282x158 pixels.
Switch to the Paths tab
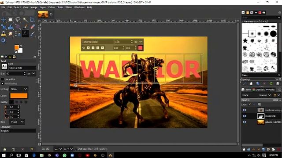tap(270, 90)
